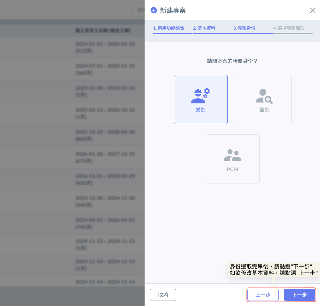Switch to step 2. 基本資料

click(204, 28)
